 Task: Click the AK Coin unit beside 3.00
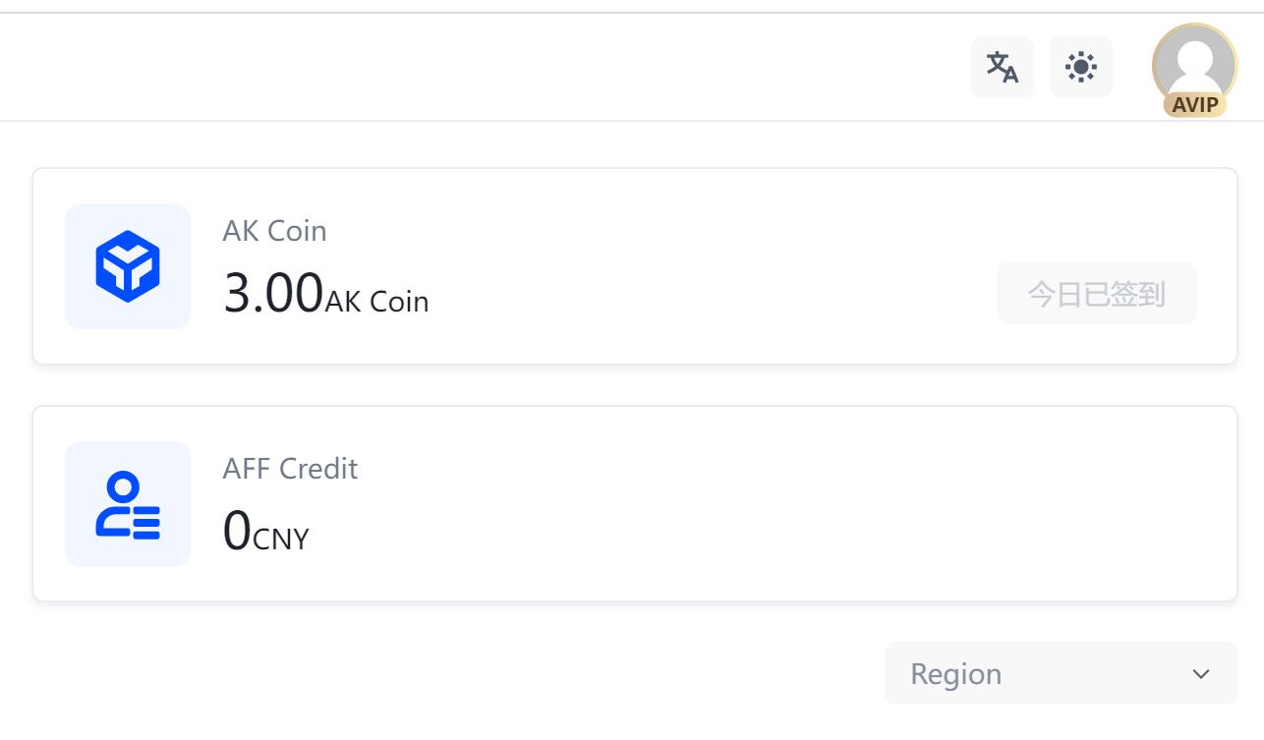pyautogui.click(x=376, y=302)
